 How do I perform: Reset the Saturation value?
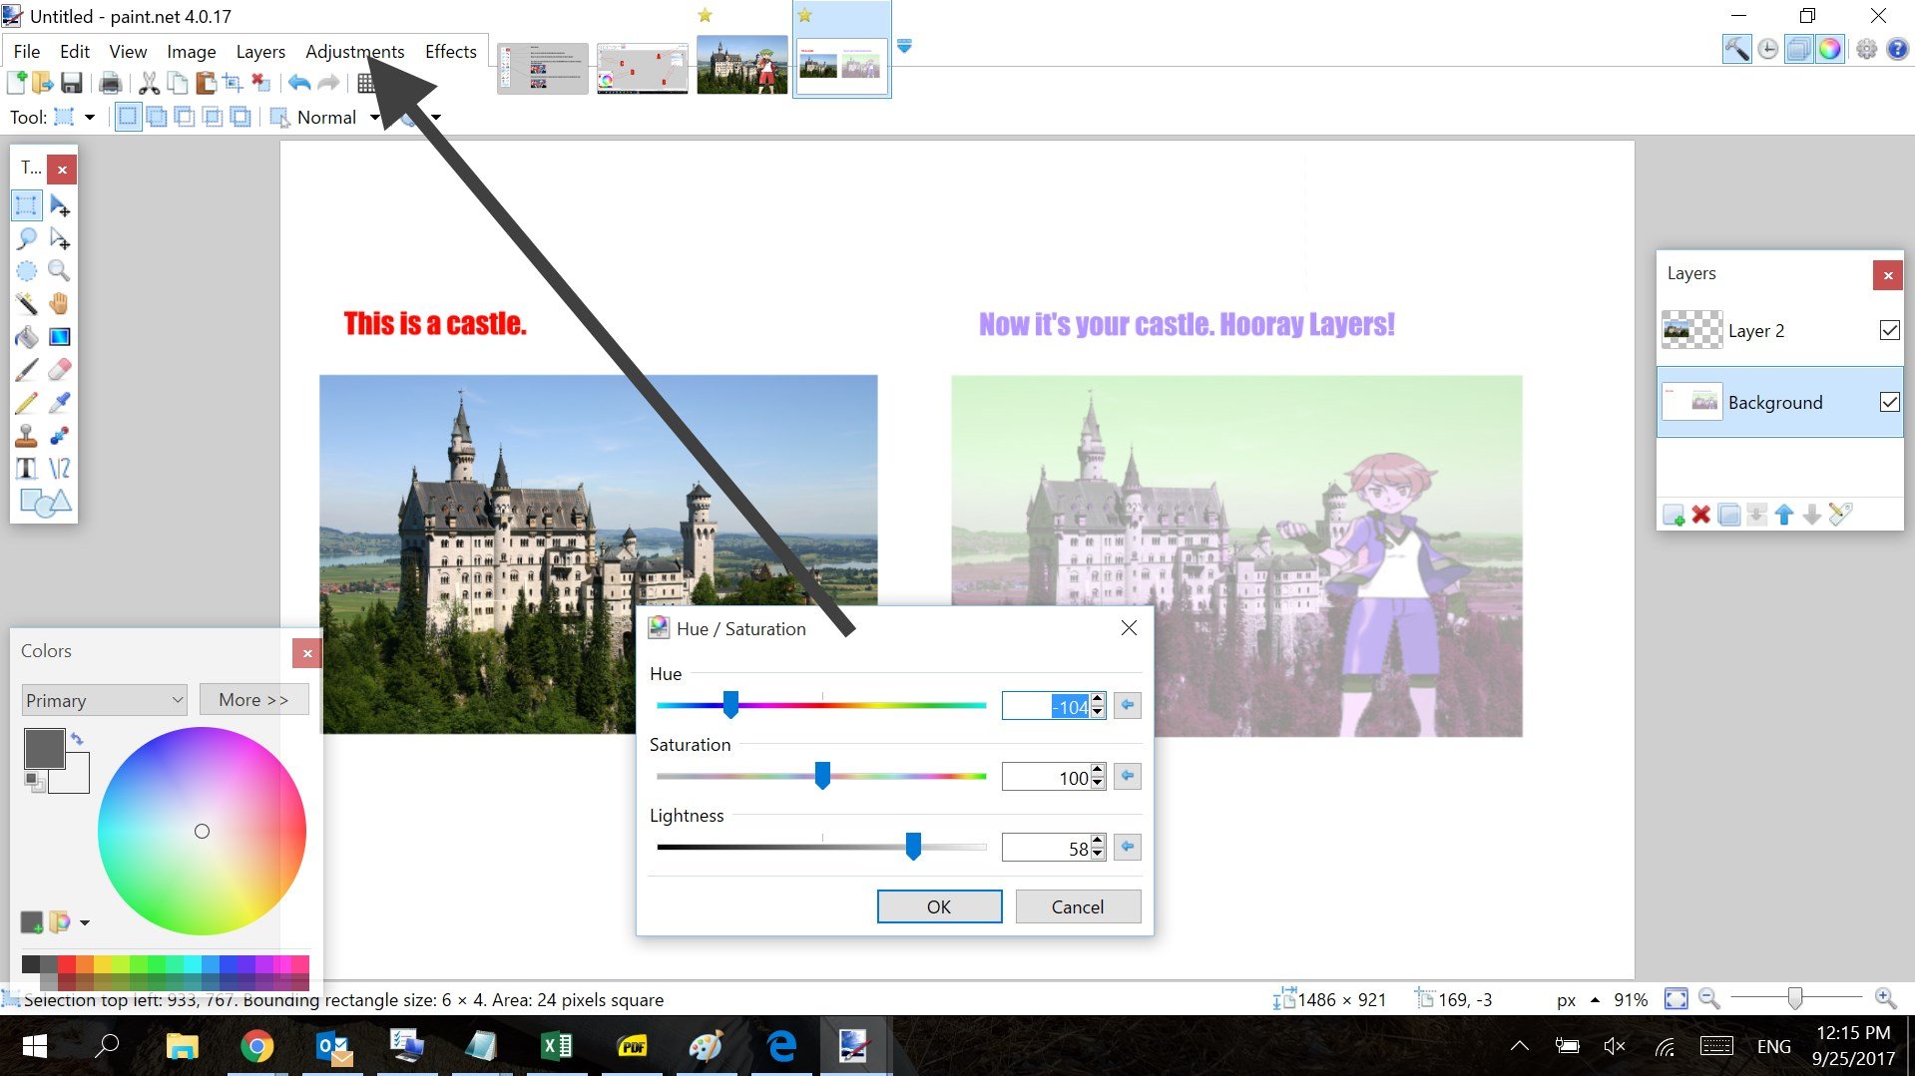(x=1128, y=776)
